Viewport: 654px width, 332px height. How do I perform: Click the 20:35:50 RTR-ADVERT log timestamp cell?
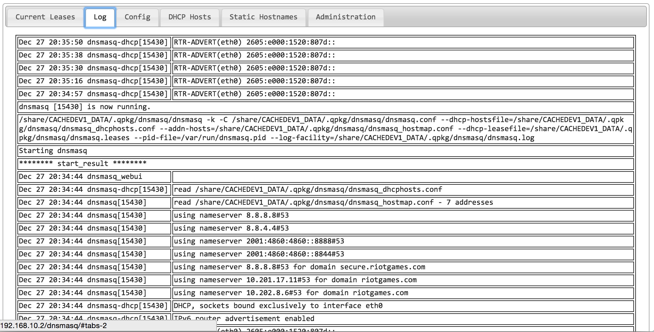click(x=94, y=42)
